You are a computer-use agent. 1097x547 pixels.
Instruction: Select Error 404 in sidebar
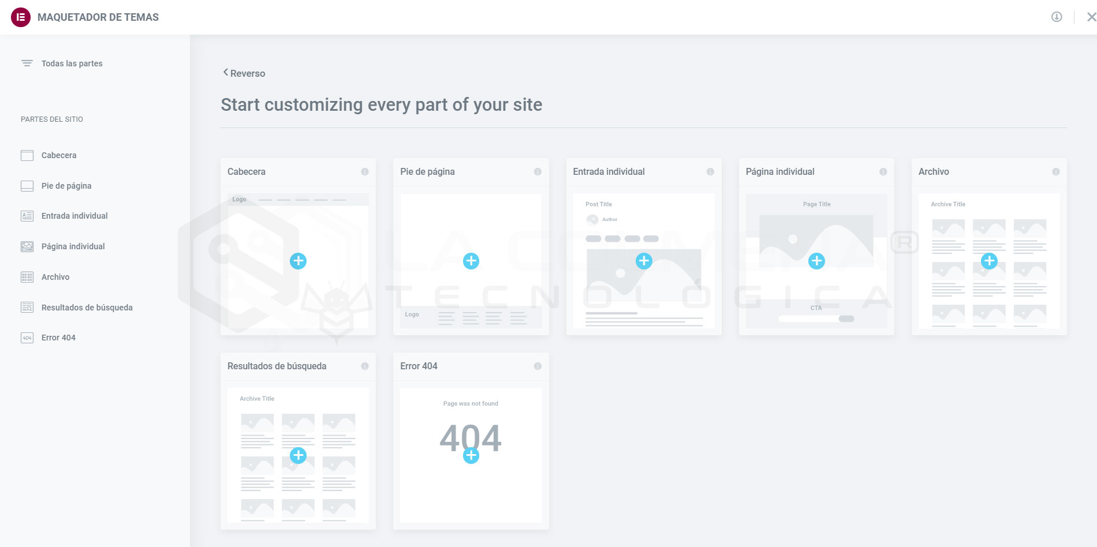pyautogui.click(x=58, y=338)
